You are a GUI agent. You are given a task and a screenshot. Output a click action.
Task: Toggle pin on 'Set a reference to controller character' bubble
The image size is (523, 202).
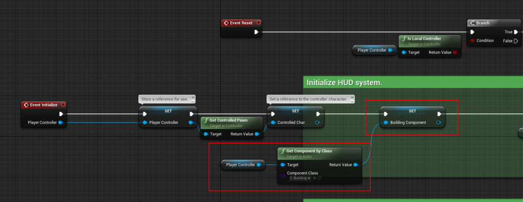pyautogui.click(x=352, y=97)
